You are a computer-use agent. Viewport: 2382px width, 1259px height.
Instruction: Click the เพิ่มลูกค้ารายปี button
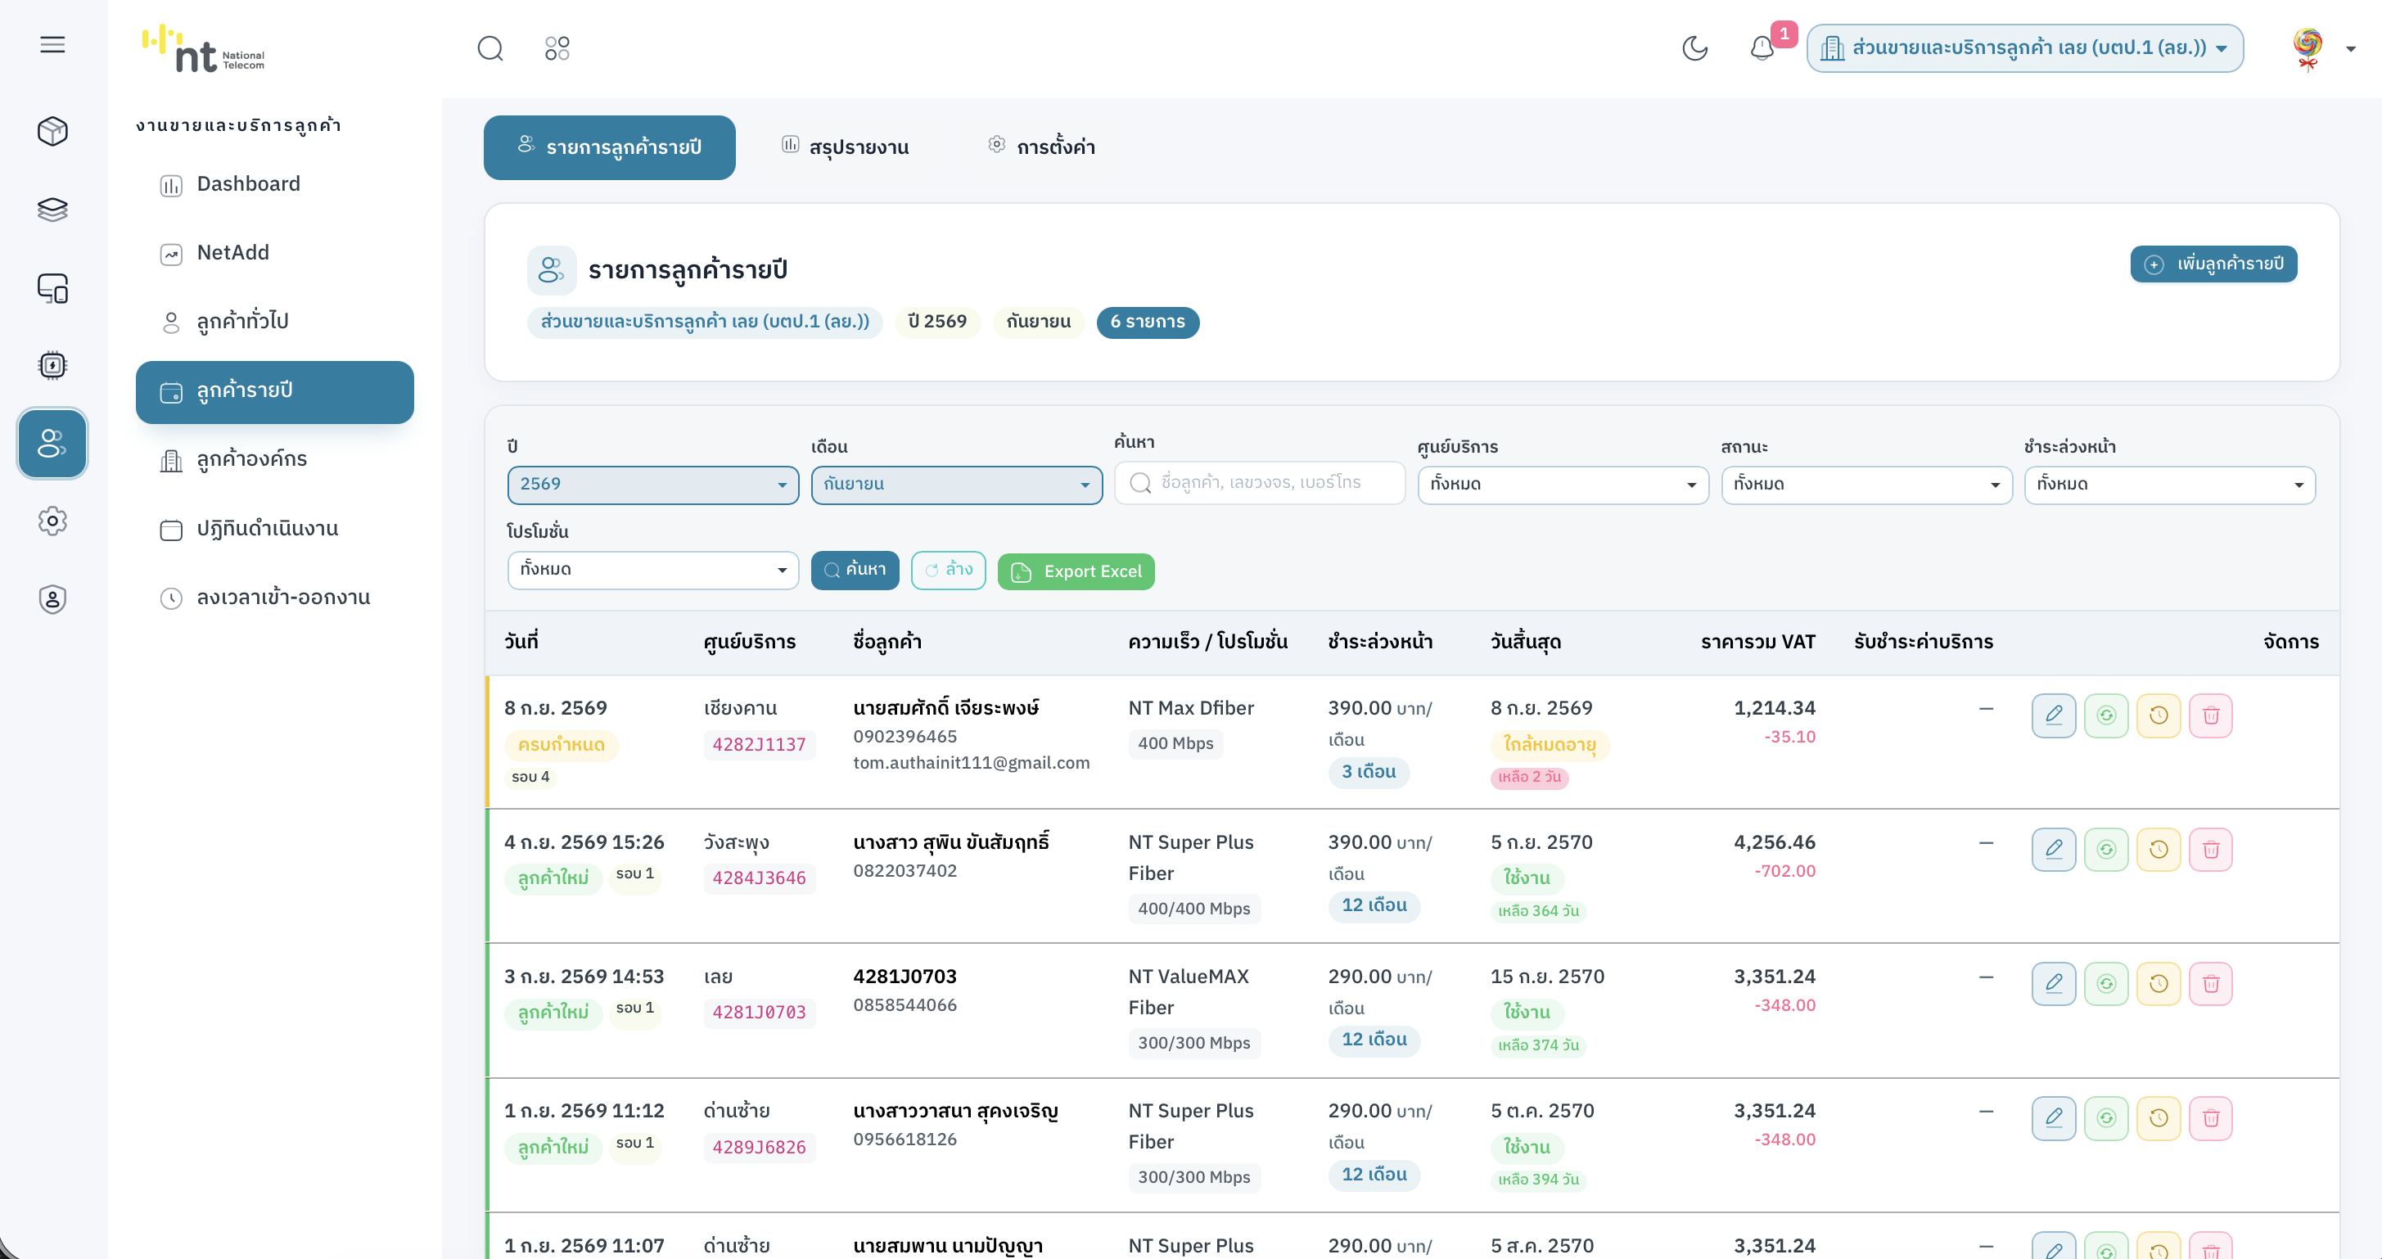point(2213,264)
